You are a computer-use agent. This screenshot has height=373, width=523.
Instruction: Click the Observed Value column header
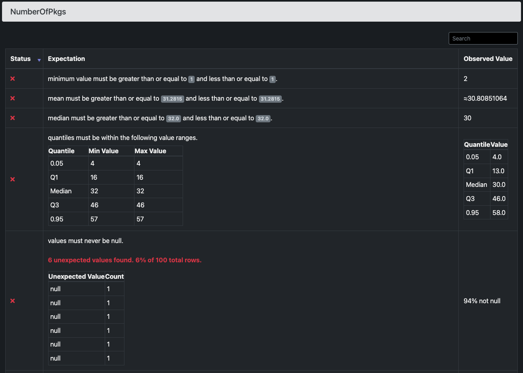(x=488, y=59)
